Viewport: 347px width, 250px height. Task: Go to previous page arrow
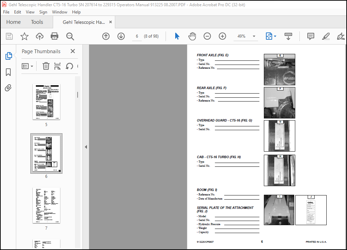click(x=106, y=36)
